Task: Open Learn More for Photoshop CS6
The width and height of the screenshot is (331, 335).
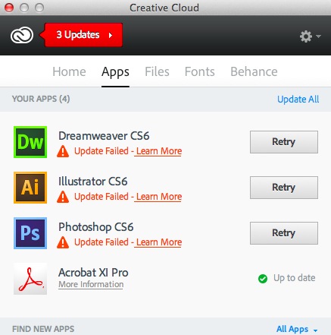Action: point(159,242)
